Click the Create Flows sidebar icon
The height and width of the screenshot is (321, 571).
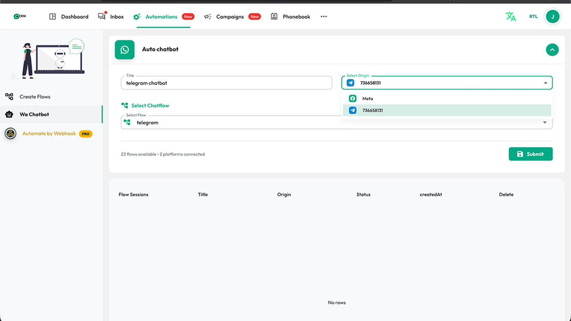pos(9,96)
